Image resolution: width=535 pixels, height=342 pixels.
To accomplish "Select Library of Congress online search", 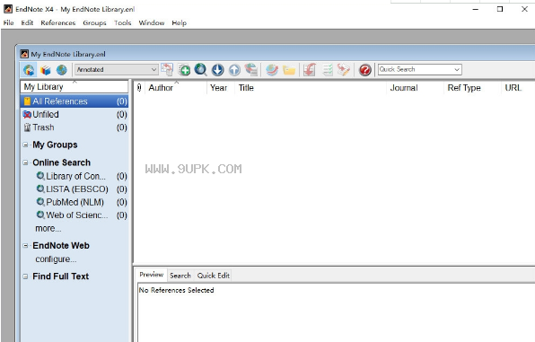I will (x=82, y=176).
